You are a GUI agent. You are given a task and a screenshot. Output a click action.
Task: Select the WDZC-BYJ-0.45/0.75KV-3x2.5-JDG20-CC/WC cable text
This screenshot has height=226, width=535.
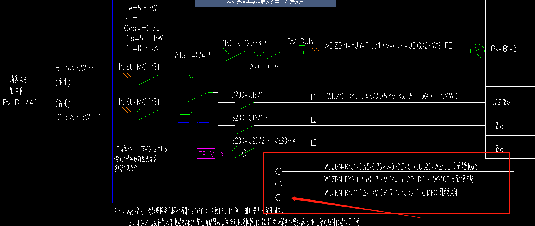392,96
